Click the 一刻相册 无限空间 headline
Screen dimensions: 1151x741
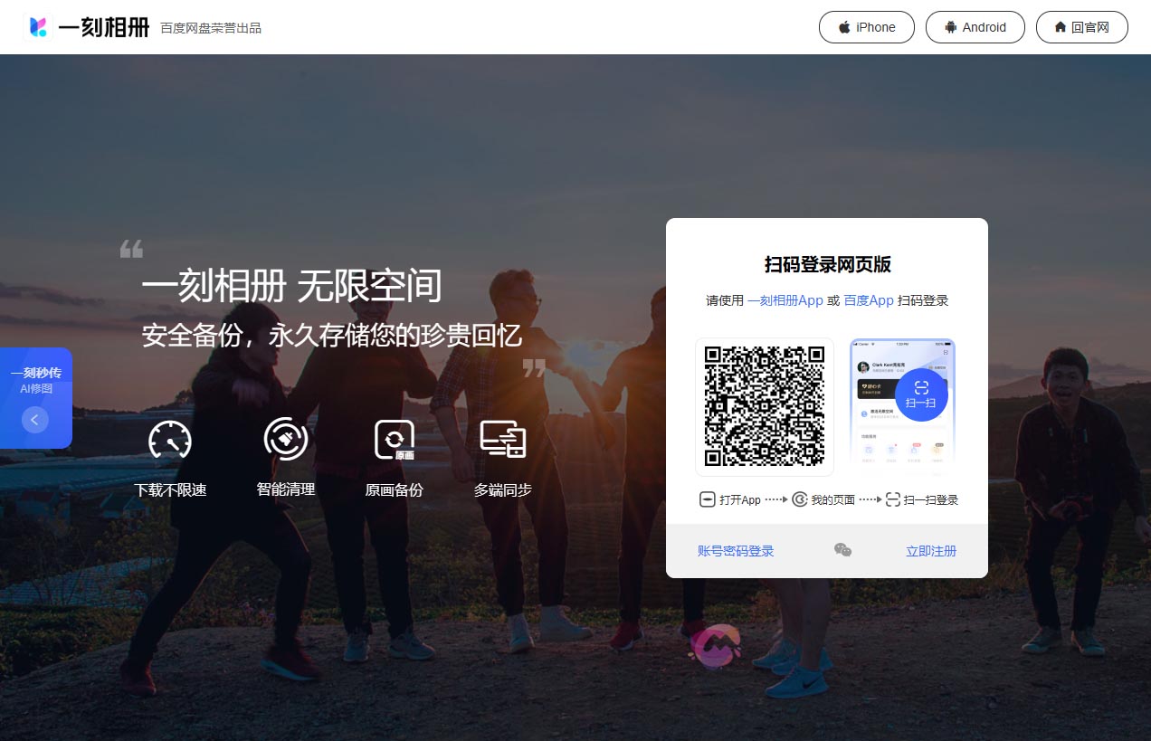(x=291, y=286)
